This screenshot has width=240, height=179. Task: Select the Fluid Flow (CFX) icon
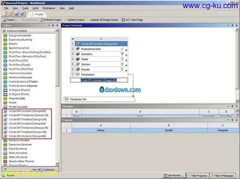[5, 61]
